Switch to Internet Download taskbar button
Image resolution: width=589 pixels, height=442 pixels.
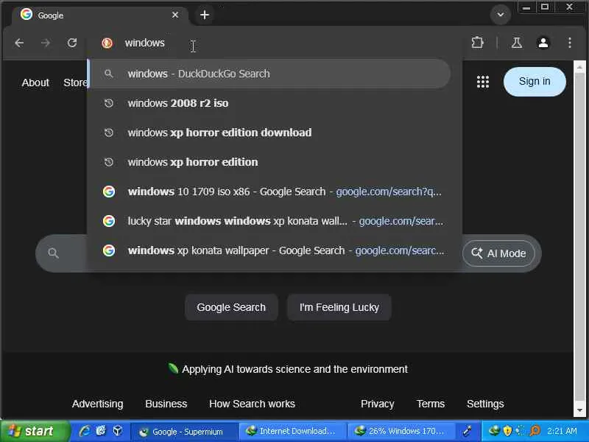click(292, 432)
